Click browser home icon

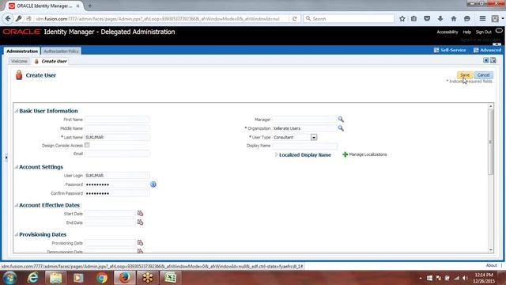[453, 19]
